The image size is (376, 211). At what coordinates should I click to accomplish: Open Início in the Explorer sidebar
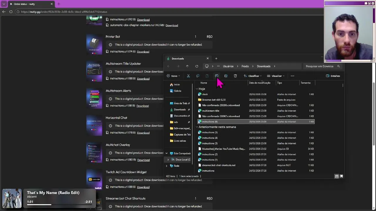(x=177, y=85)
